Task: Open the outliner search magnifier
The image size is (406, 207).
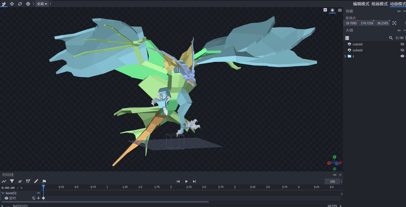Action: (x=391, y=38)
